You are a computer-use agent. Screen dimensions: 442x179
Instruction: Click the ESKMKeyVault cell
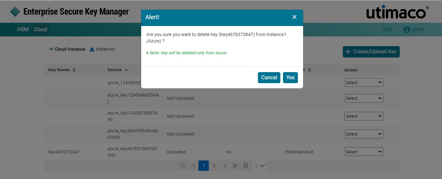point(299,152)
